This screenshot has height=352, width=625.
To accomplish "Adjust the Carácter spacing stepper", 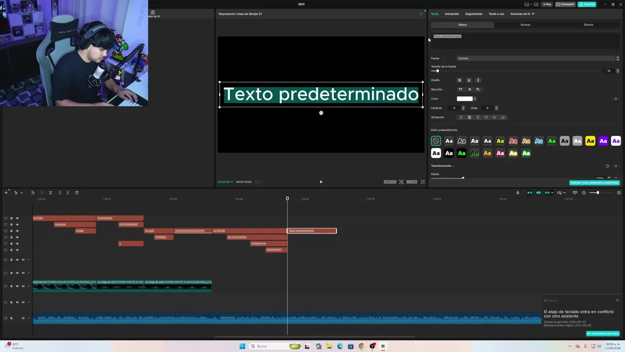I will point(463,108).
